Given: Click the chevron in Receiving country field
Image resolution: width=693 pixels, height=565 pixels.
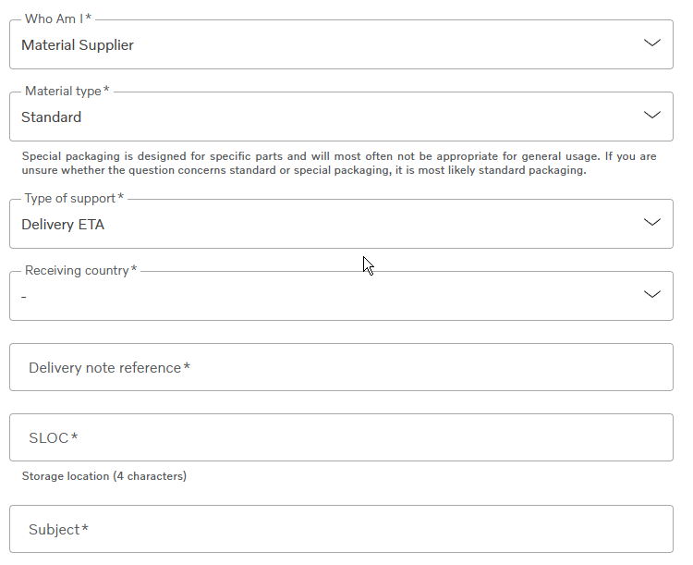Looking at the screenshot, I should 652,294.
